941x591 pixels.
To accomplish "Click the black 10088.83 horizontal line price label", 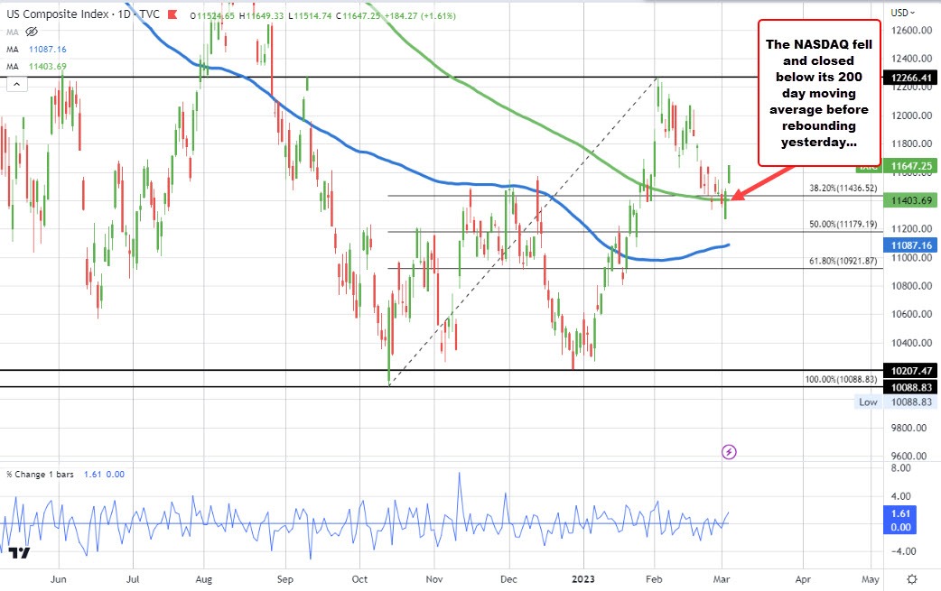I will (911, 387).
